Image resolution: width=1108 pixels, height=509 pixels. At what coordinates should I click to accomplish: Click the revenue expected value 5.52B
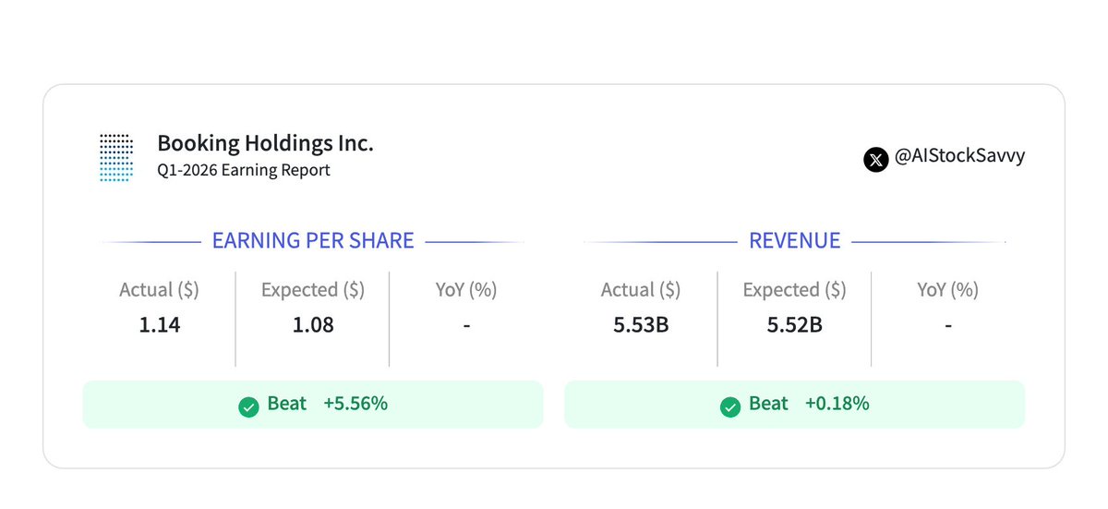click(x=794, y=325)
